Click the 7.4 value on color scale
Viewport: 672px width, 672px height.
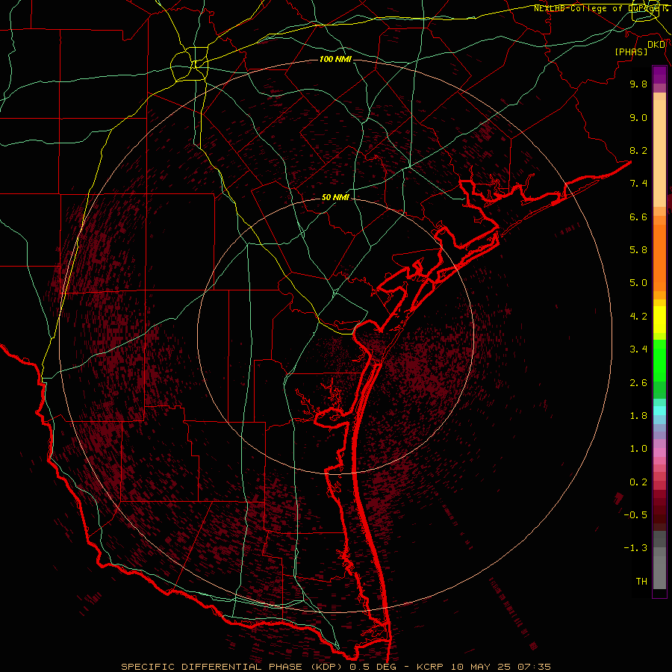(638, 184)
